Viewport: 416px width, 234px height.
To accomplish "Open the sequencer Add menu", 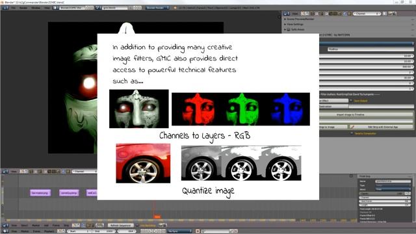I will pos(46,226).
